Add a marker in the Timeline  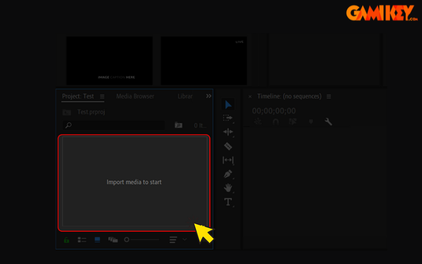[x=311, y=122]
